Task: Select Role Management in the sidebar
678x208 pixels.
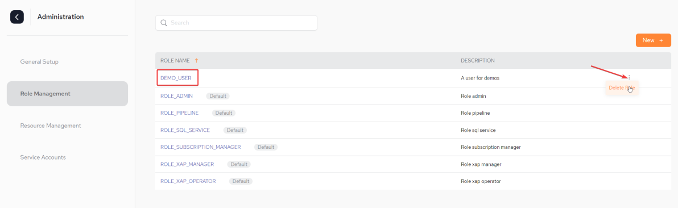Action: pyautogui.click(x=68, y=93)
